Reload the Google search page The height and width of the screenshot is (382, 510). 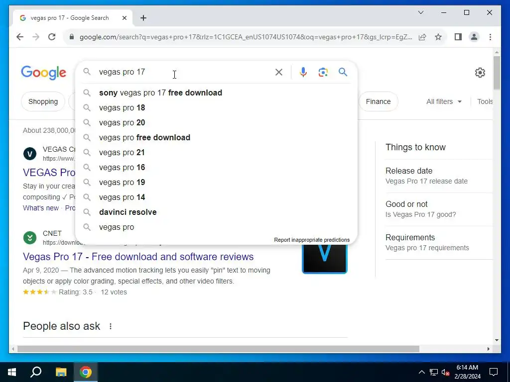52,37
